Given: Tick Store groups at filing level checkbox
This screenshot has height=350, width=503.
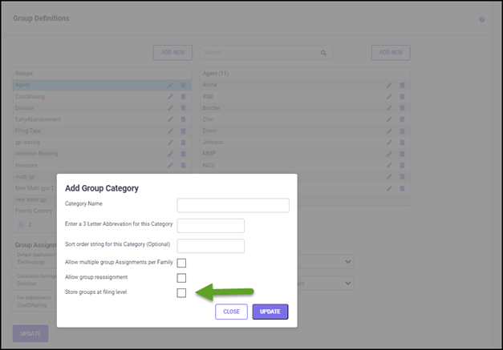Looking at the screenshot, I should (181, 293).
